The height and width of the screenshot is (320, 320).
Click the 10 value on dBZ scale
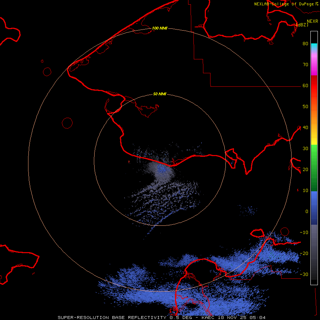click(x=305, y=191)
